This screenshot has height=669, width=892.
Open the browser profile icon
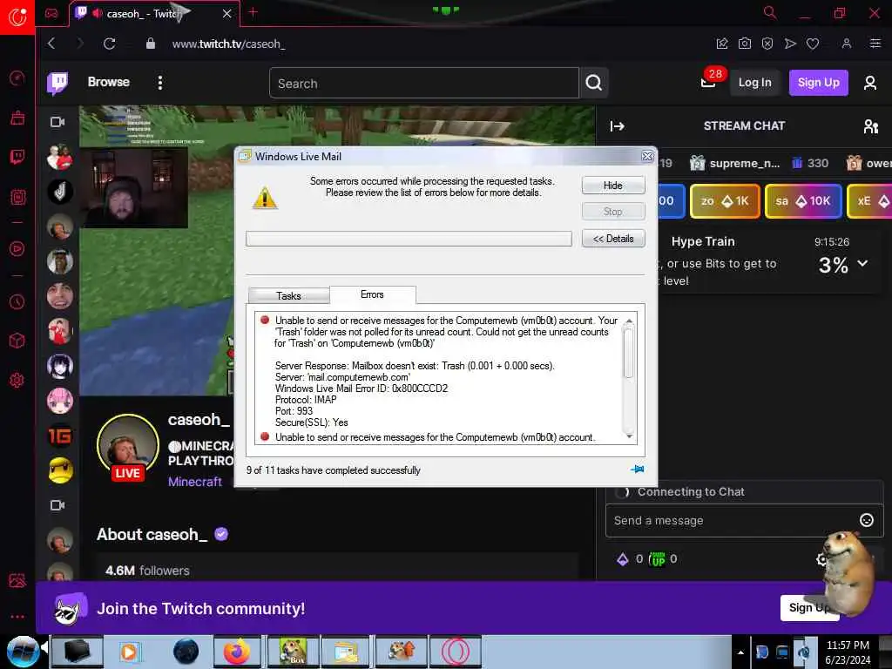(x=847, y=44)
